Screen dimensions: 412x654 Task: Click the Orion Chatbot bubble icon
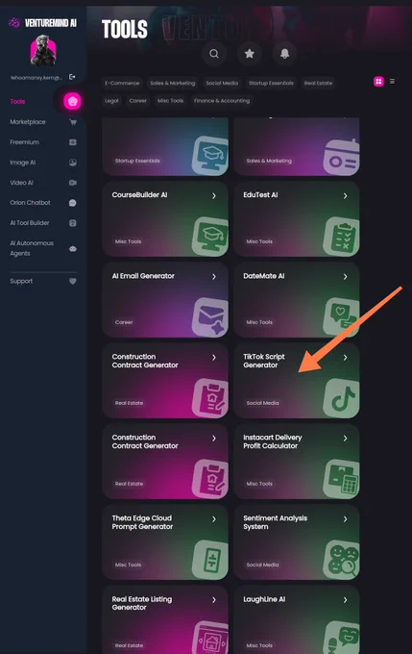point(73,203)
